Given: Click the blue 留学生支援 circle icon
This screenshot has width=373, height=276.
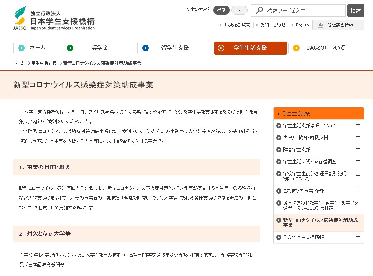Looking at the screenshot, I should [145, 48].
